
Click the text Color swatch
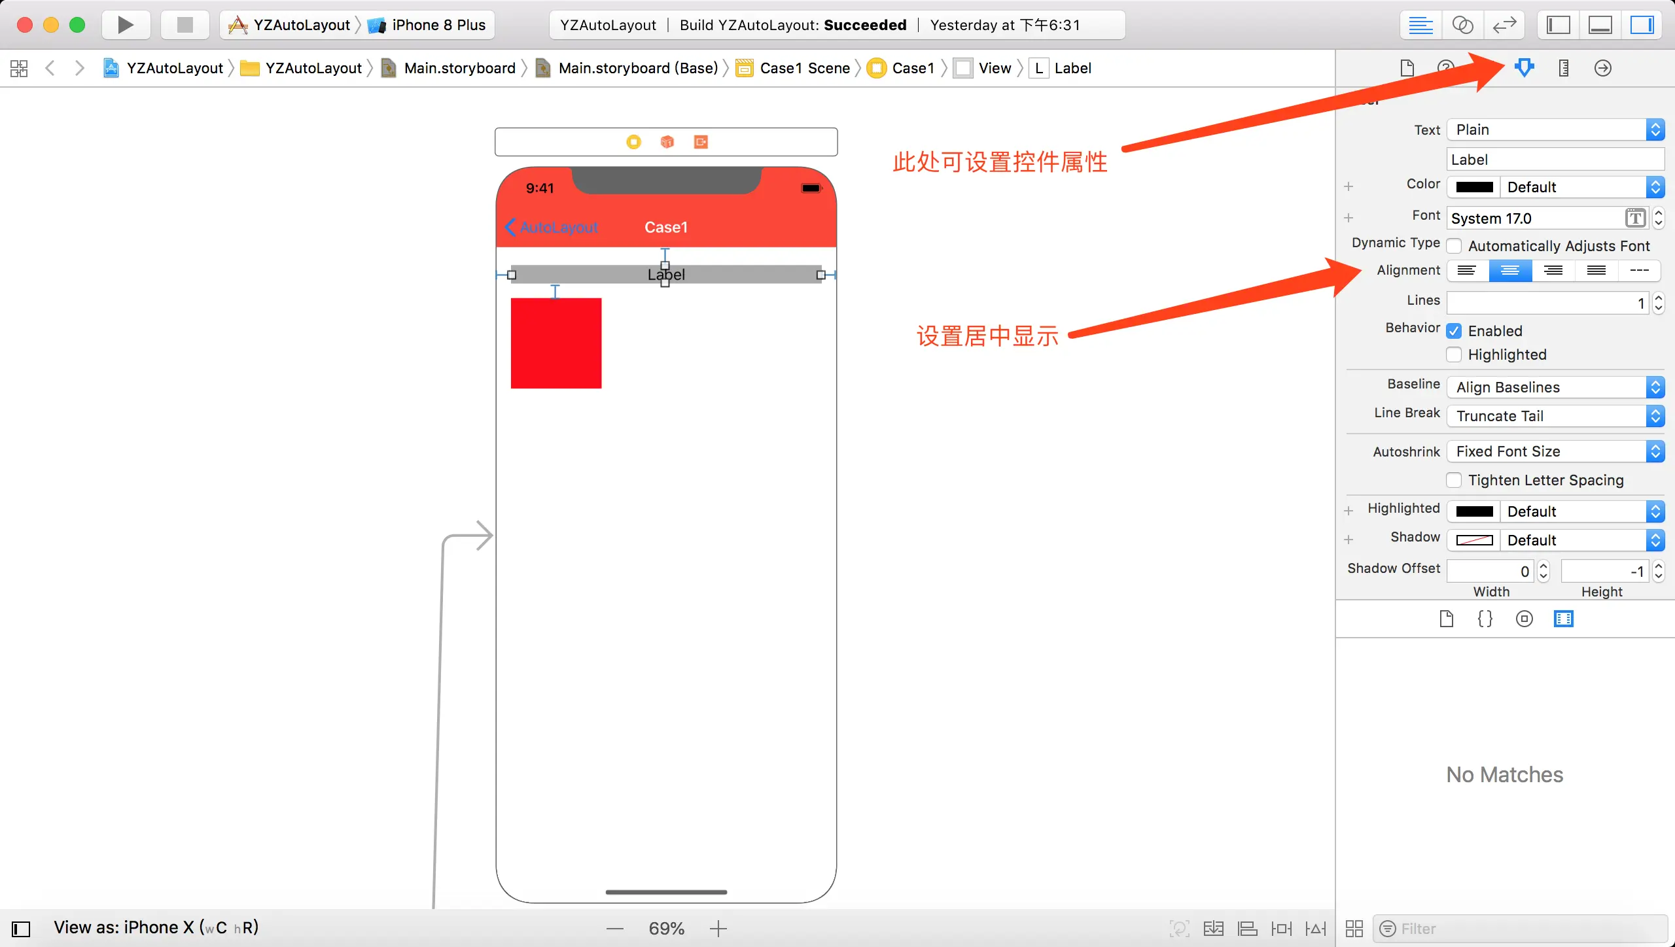click(x=1474, y=187)
